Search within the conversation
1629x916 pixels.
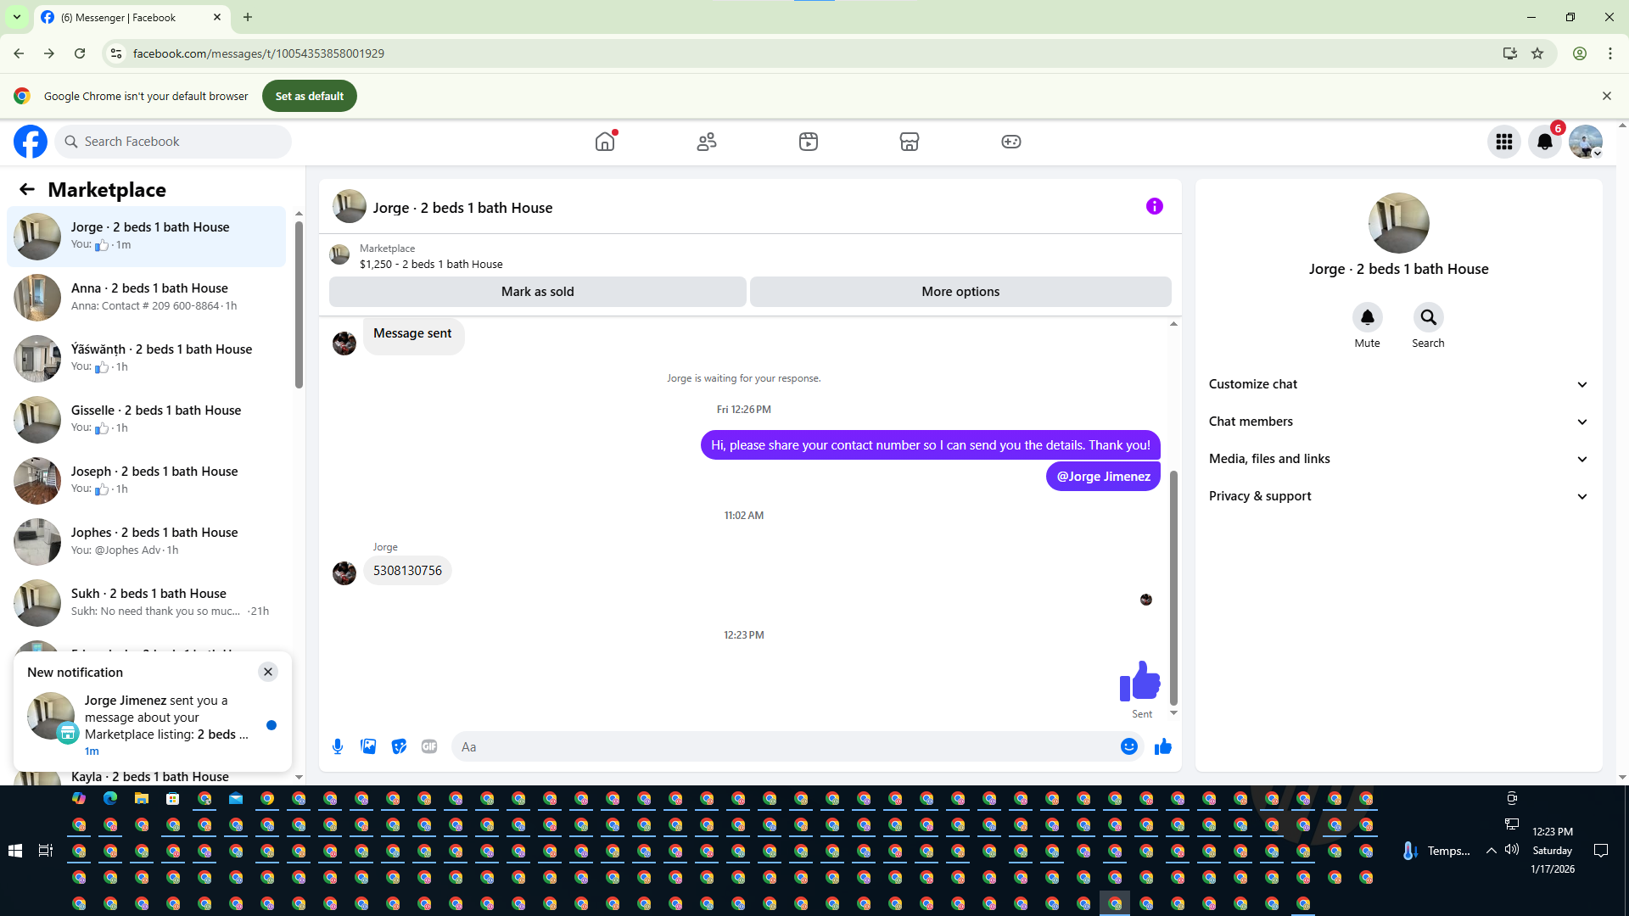1428,318
